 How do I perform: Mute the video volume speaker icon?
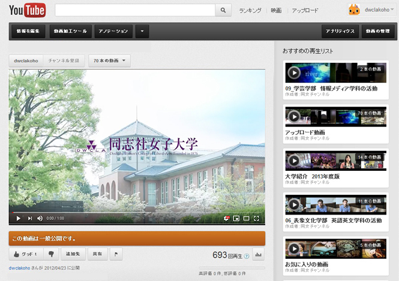40,218
